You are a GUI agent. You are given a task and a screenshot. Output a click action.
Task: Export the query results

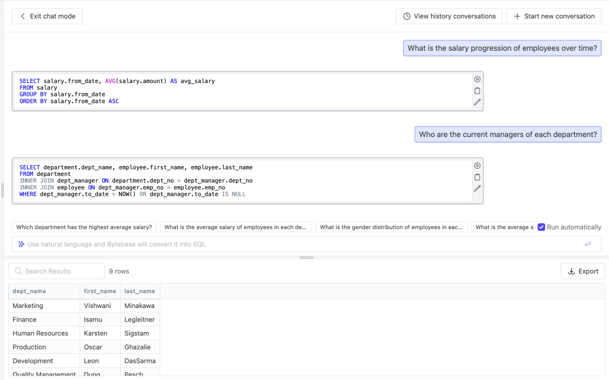(x=582, y=271)
